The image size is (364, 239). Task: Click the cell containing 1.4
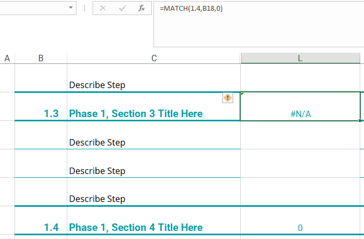(x=41, y=227)
